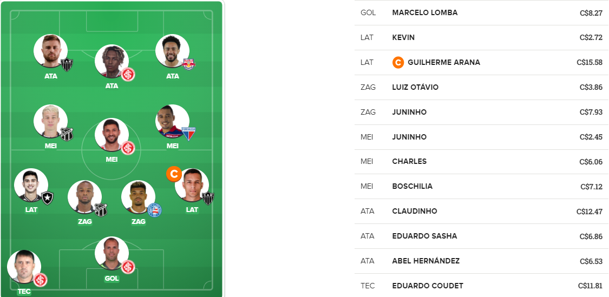Click Luiz Otávio defender name
This screenshot has width=609, height=297.
click(x=415, y=87)
